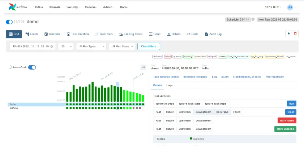Open the Log link
Image resolution: width=304 pixels, height=146 pixels.
(214, 77)
